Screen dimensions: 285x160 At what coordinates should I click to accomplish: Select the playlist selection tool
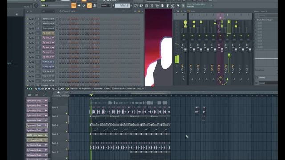[56, 89]
